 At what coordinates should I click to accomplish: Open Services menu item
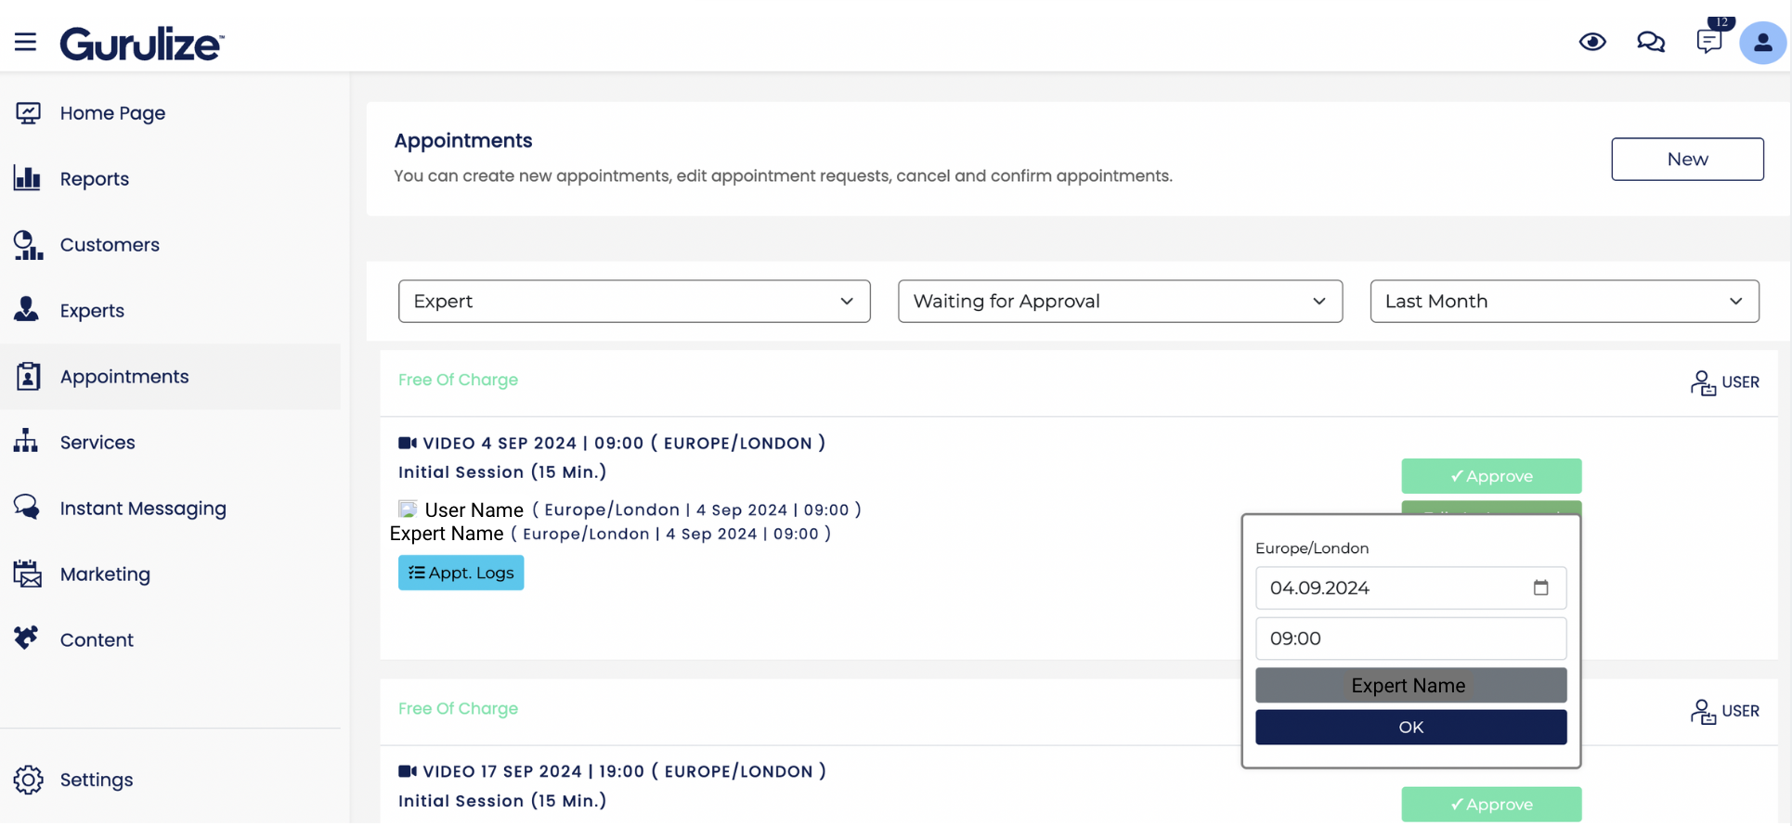coord(97,443)
